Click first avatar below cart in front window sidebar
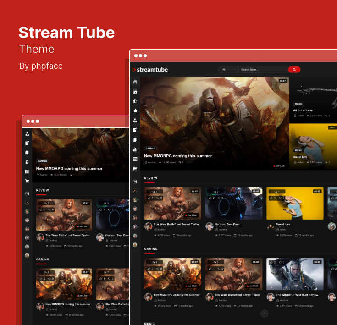Screen dimensions: 337x325 coord(135,182)
